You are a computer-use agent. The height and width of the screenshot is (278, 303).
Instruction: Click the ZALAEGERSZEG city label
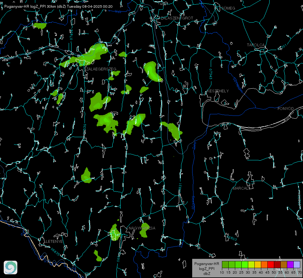point(101,69)
